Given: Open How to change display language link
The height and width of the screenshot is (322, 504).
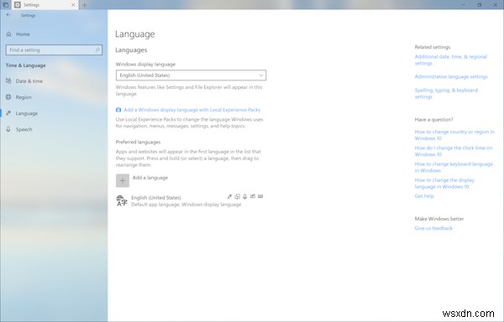Looking at the screenshot, I should tap(444, 183).
